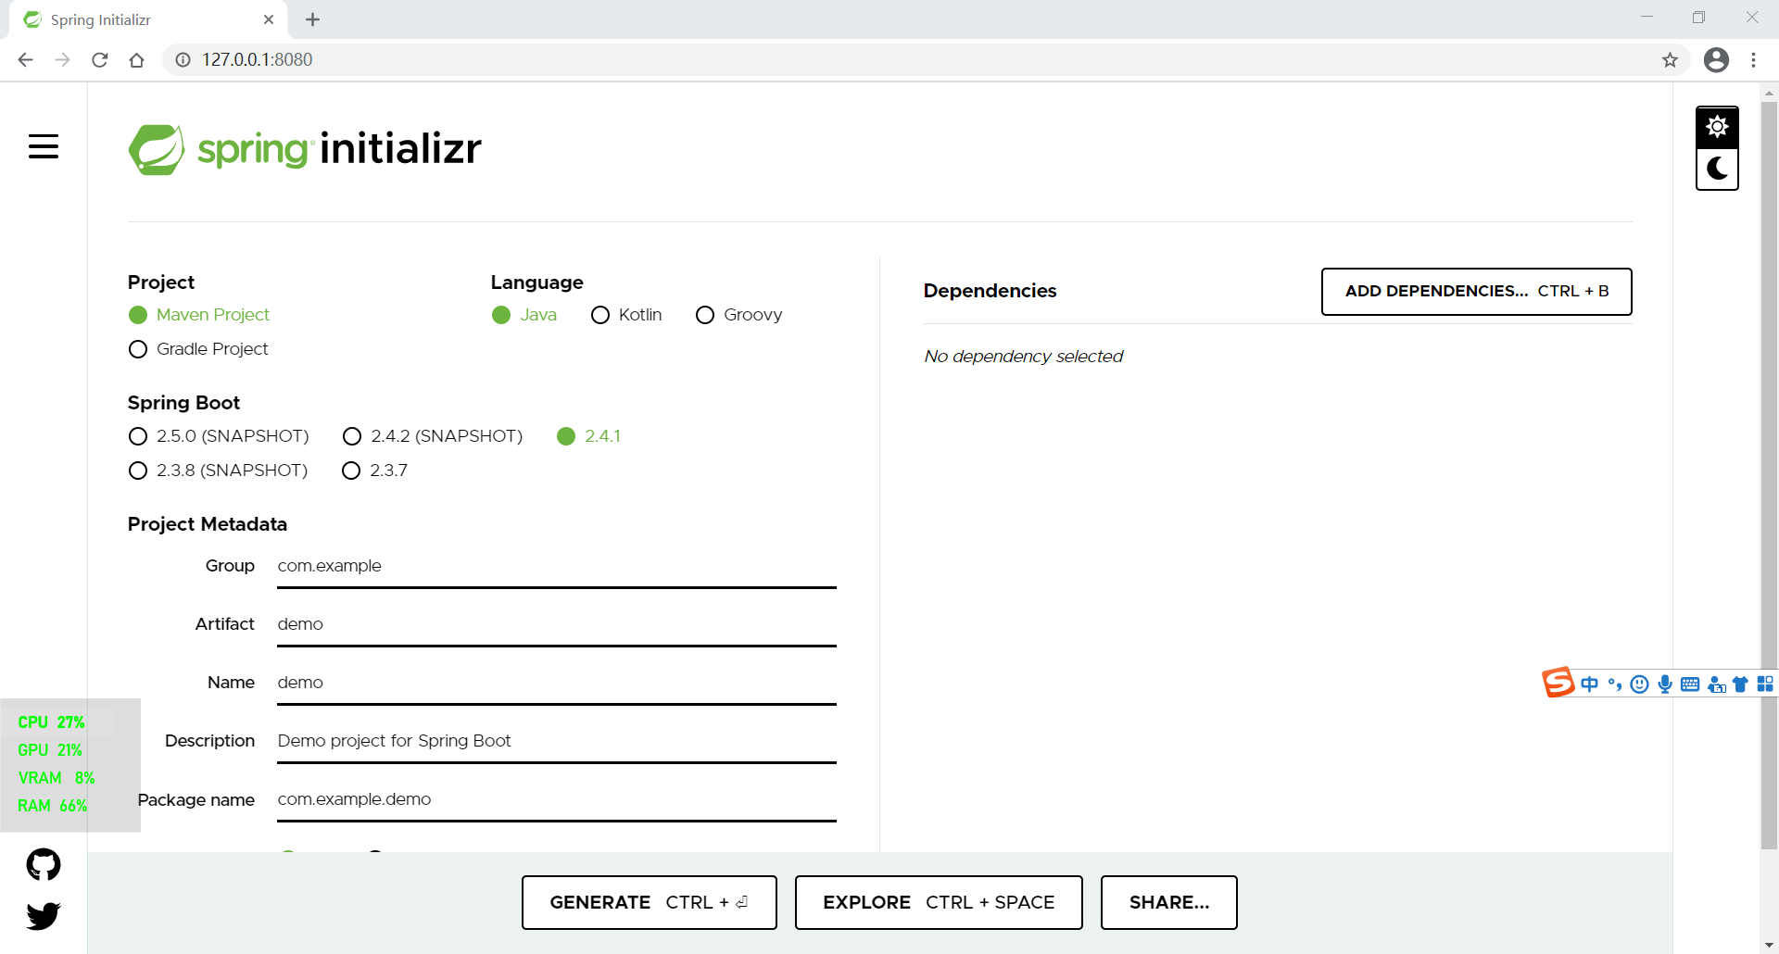The image size is (1779, 954).
Task: Edit the Description input field
Action: 556,741
